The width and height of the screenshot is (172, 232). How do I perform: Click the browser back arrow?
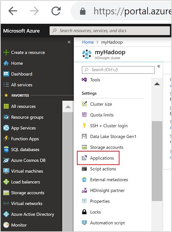point(13,11)
